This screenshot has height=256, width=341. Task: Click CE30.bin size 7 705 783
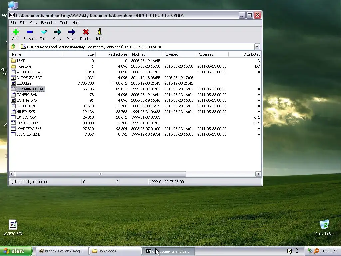click(x=86, y=83)
